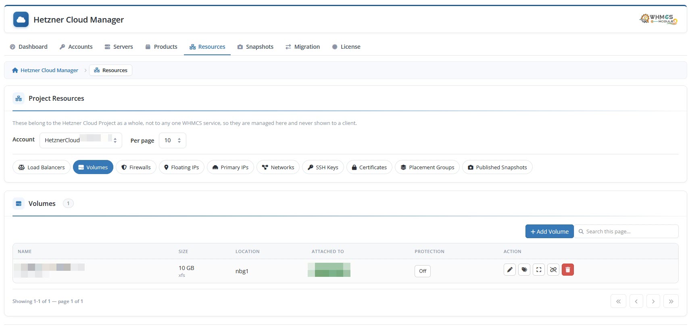The width and height of the screenshot is (690, 326).
Task: Switch to the Accounts tab
Action: coord(76,47)
